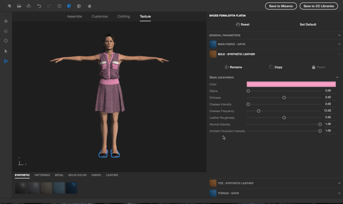This screenshot has width=343, height=204.
Task: Click the Creases Intensity slider handle
Action: 248,104
